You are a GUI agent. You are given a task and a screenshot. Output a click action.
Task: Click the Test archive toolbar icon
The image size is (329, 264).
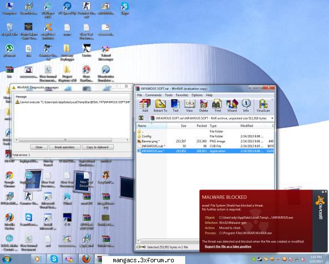[176, 106]
